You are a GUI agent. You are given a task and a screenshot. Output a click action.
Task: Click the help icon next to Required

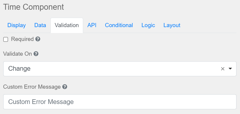click(x=38, y=39)
